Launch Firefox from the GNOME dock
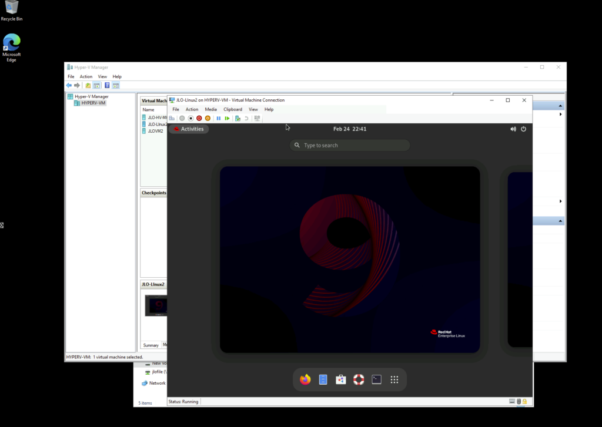The height and width of the screenshot is (427, 602). [x=305, y=379]
